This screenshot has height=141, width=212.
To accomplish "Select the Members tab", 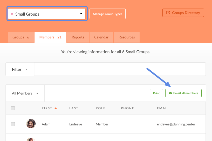I will [50, 37].
